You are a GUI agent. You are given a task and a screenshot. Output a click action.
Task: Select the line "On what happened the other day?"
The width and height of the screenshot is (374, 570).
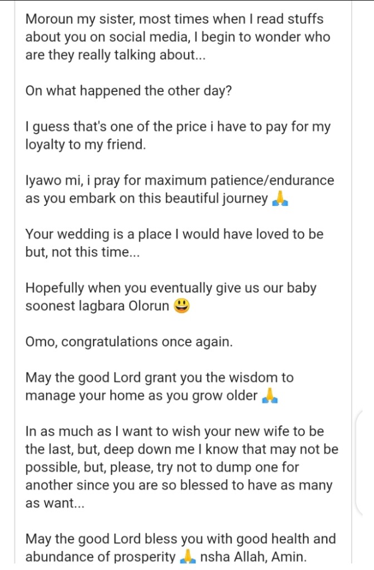[129, 91]
